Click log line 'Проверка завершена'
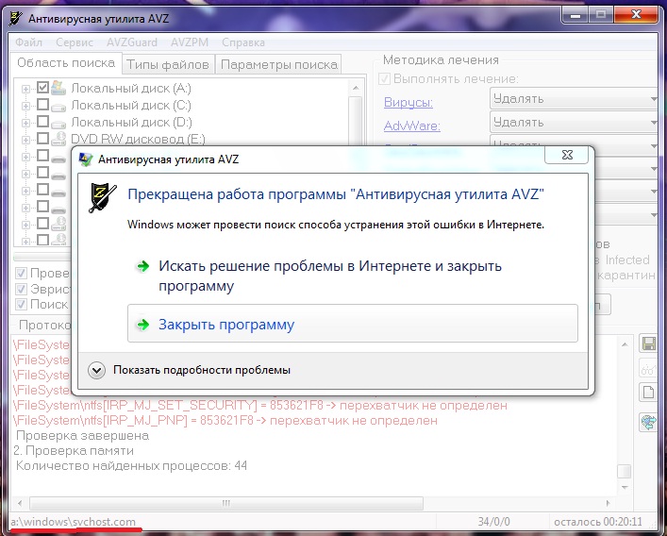 tap(82, 436)
